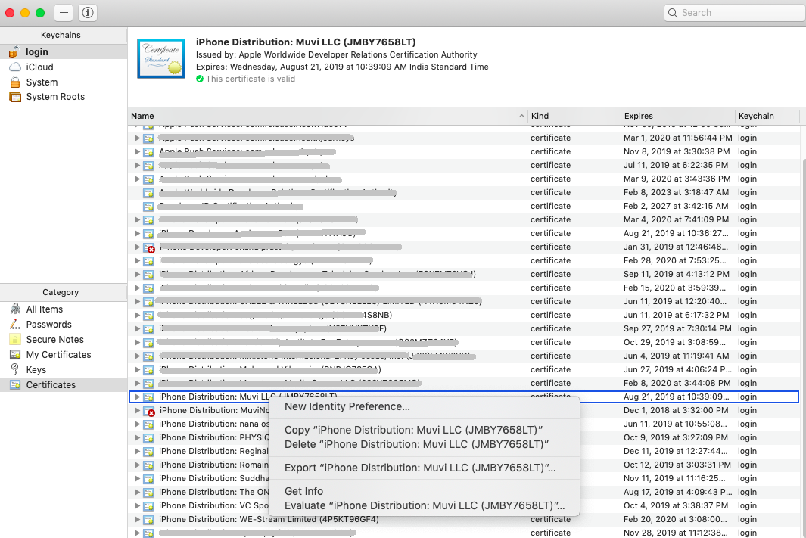This screenshot has width=806, height=538.
Task: Click the expiry "Jun 27, 2019 at 4:06:24"
Action: (x=678, y=369)
